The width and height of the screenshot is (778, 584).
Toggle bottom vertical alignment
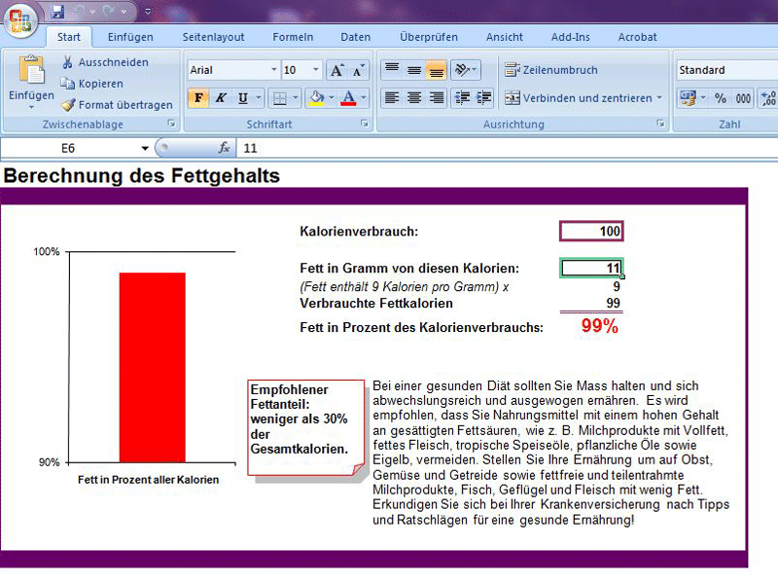[436, 70]
